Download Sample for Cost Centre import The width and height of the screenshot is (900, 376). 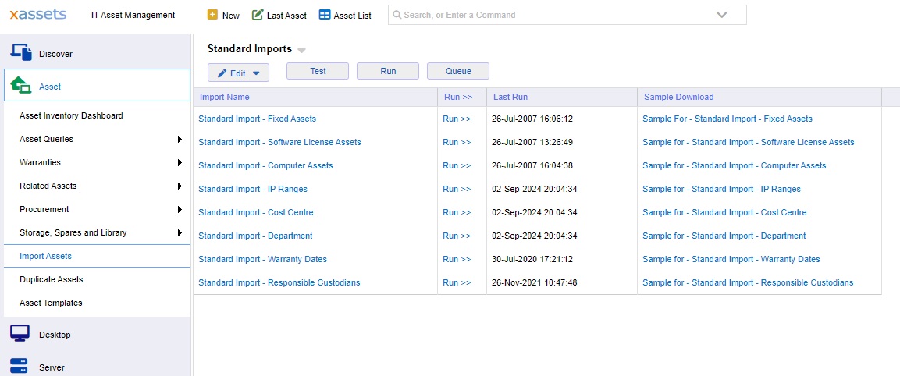pos(724,212)
